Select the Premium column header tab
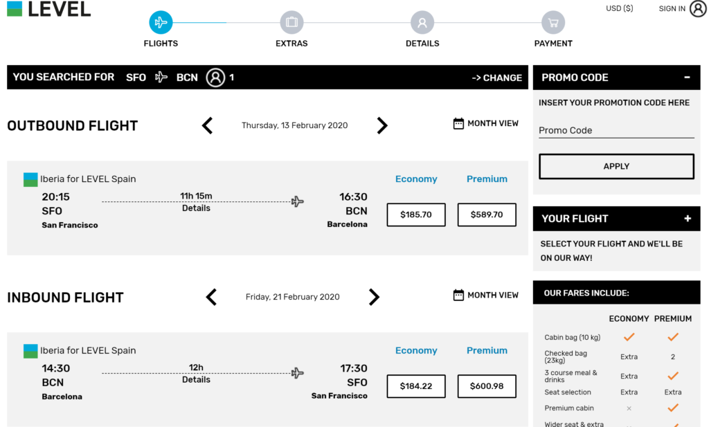Screen dimensions: 709x427 [487, 179]
